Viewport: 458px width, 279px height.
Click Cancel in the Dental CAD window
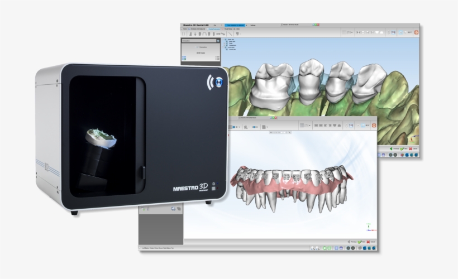413,149
